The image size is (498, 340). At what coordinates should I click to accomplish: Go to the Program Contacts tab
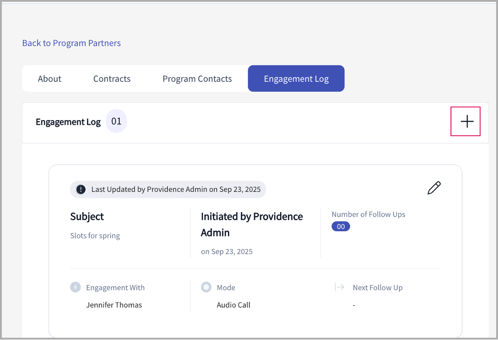[x=197, y=79]
